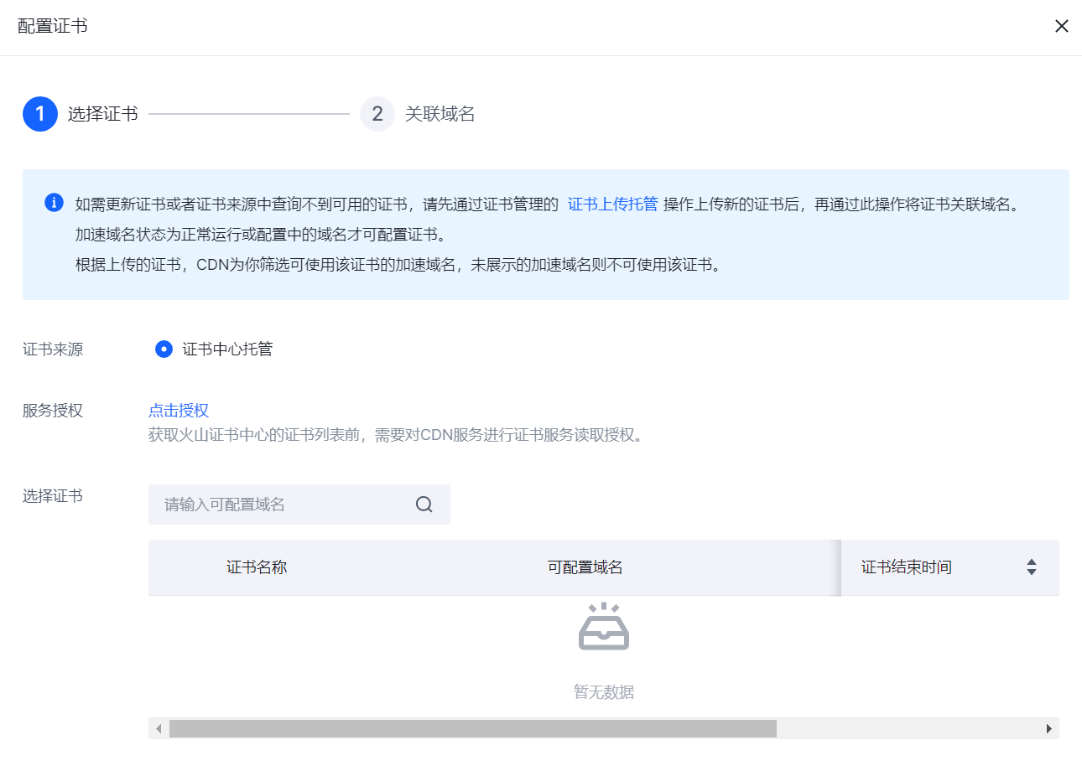This screenshot has width=1082, height=766.
Task: Click the 获取火山证书中心 authorization hint text
Action: tap(396, 436)
